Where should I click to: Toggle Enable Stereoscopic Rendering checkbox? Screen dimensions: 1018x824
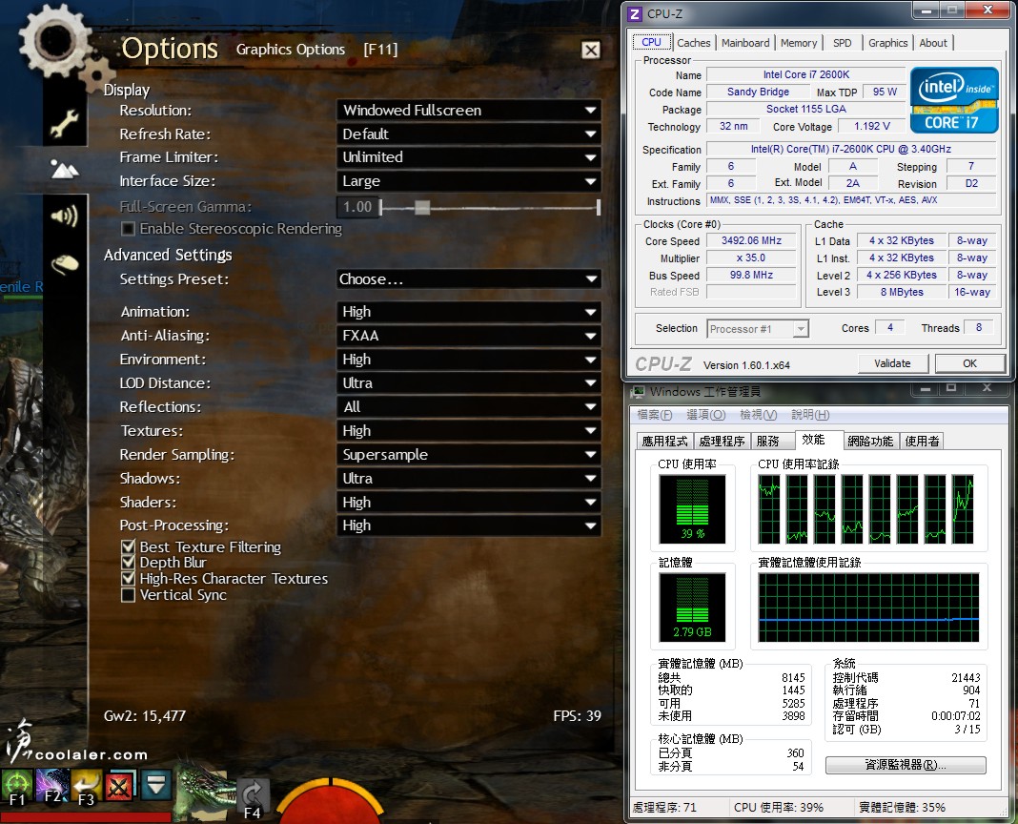click(x=128, y=229)
